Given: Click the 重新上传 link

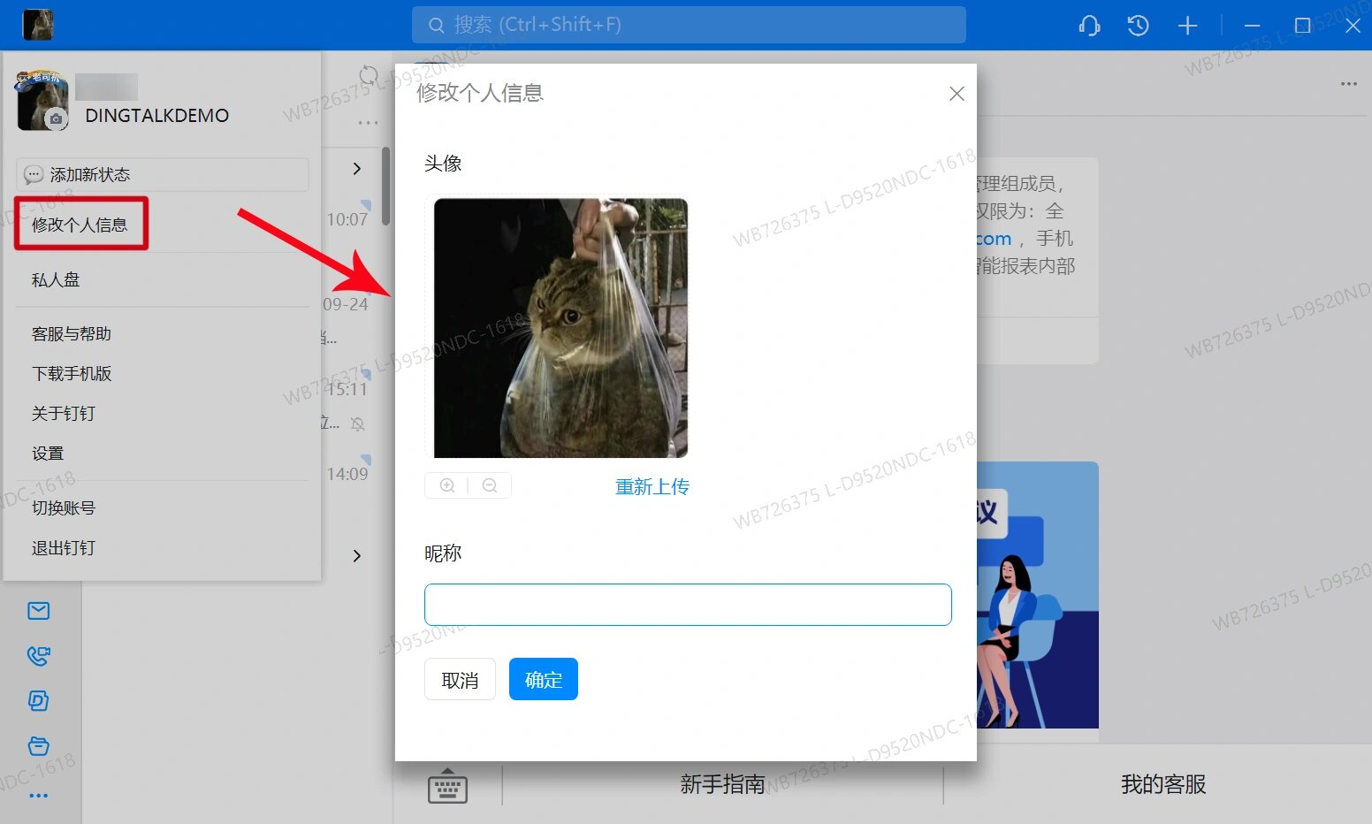Looking at the screenshot, I should 652,486.
